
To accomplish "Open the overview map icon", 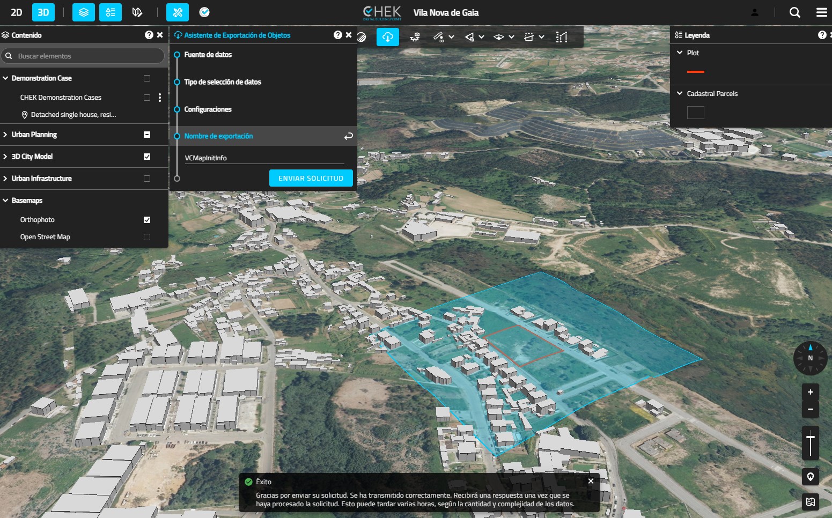I will click(810, 502).
